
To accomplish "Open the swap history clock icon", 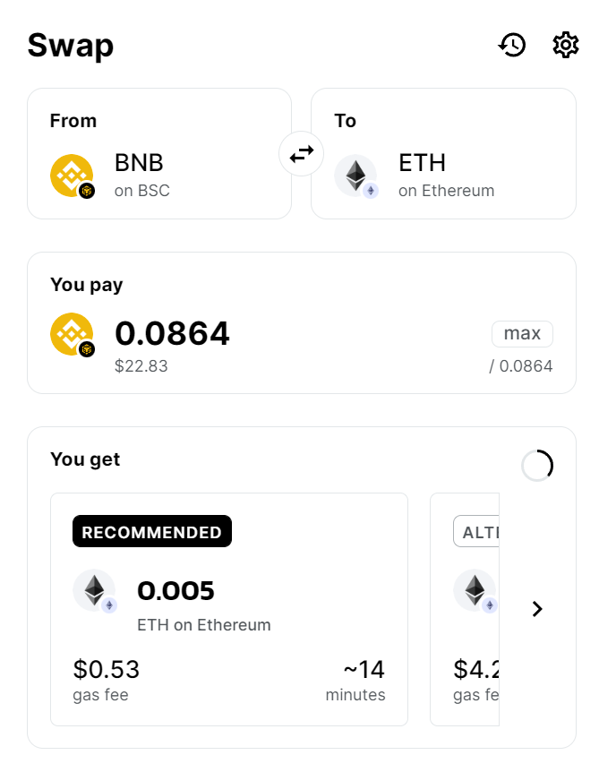I will [x=512, y=46].
